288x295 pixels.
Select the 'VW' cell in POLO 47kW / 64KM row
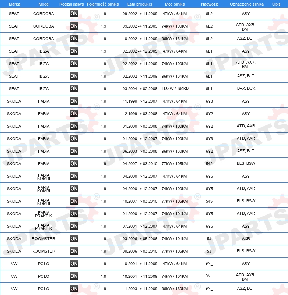14,264
